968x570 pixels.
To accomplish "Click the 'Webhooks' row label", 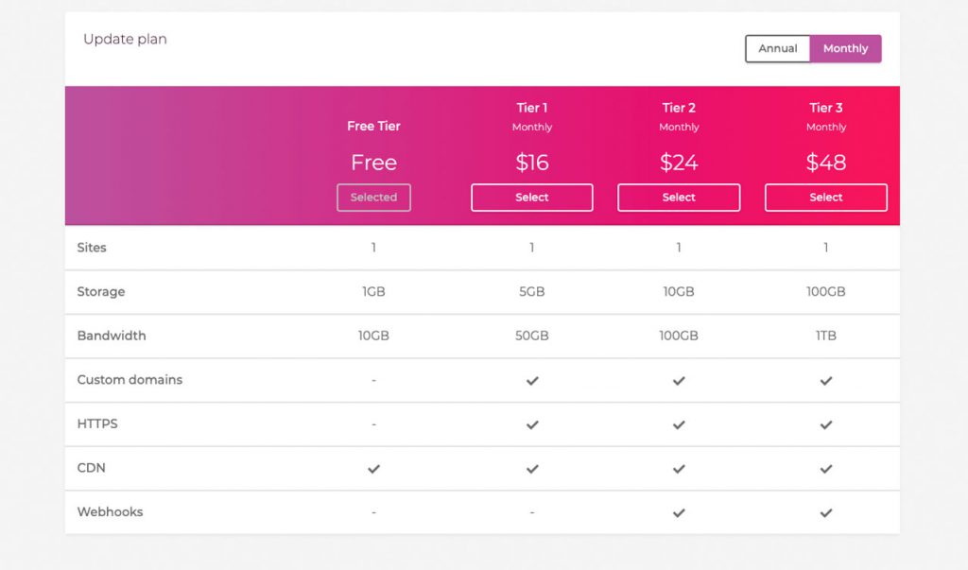I will [110, 512].
